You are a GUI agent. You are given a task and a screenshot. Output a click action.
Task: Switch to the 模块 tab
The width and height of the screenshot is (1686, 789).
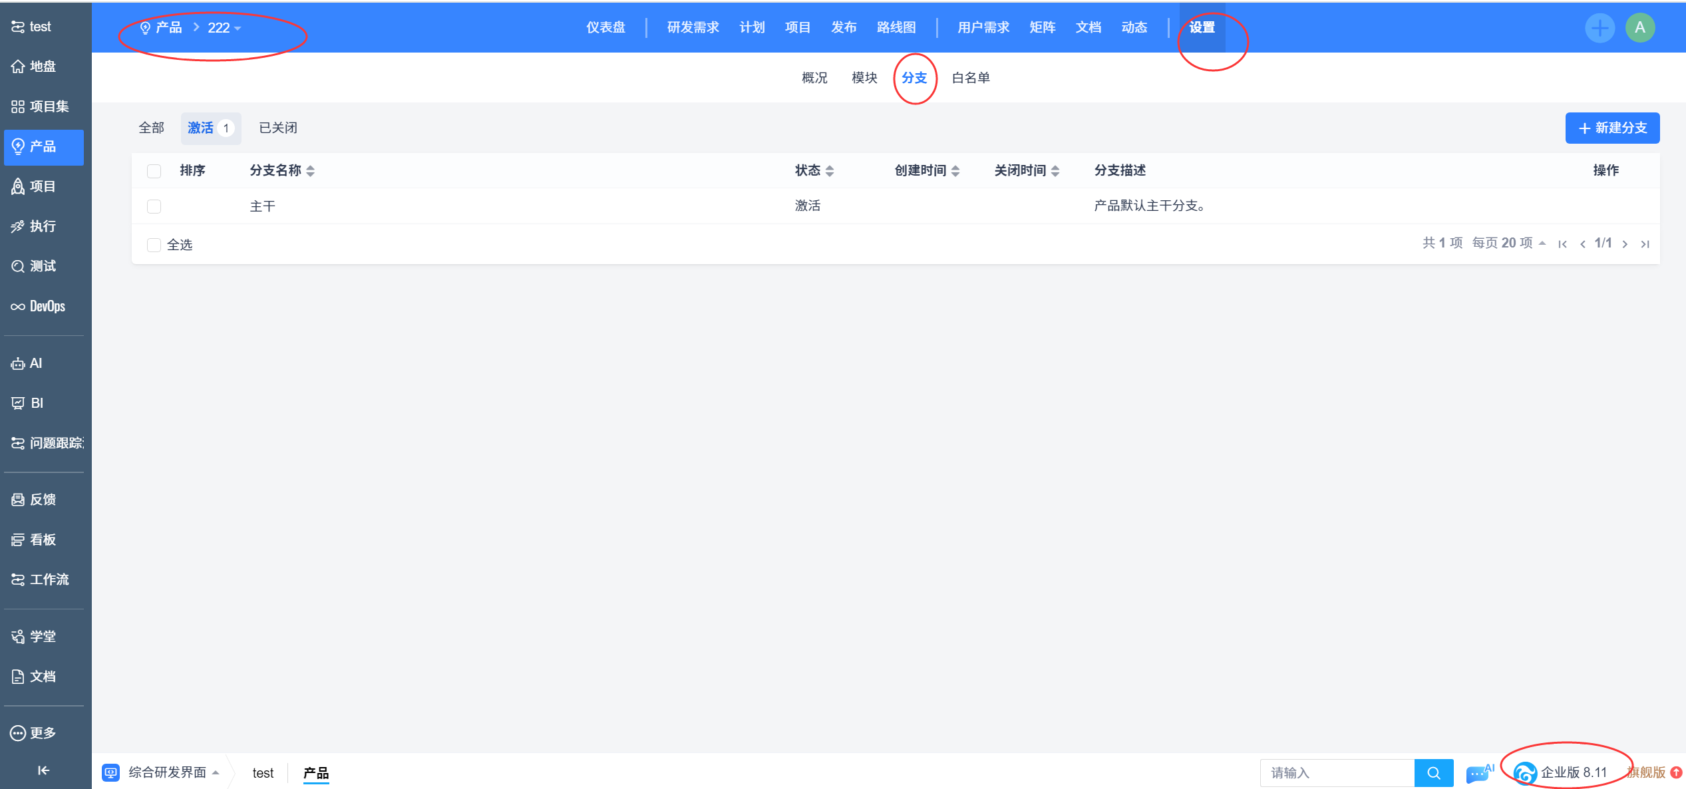864,78
